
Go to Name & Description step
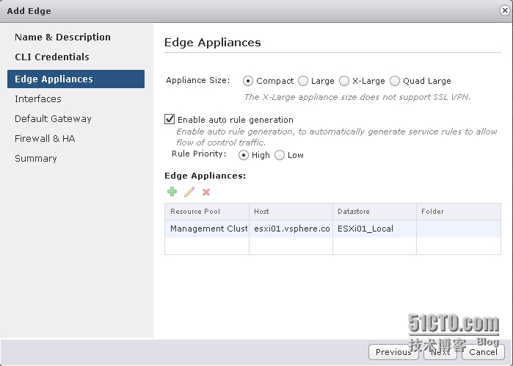click(x=62, y=37)
